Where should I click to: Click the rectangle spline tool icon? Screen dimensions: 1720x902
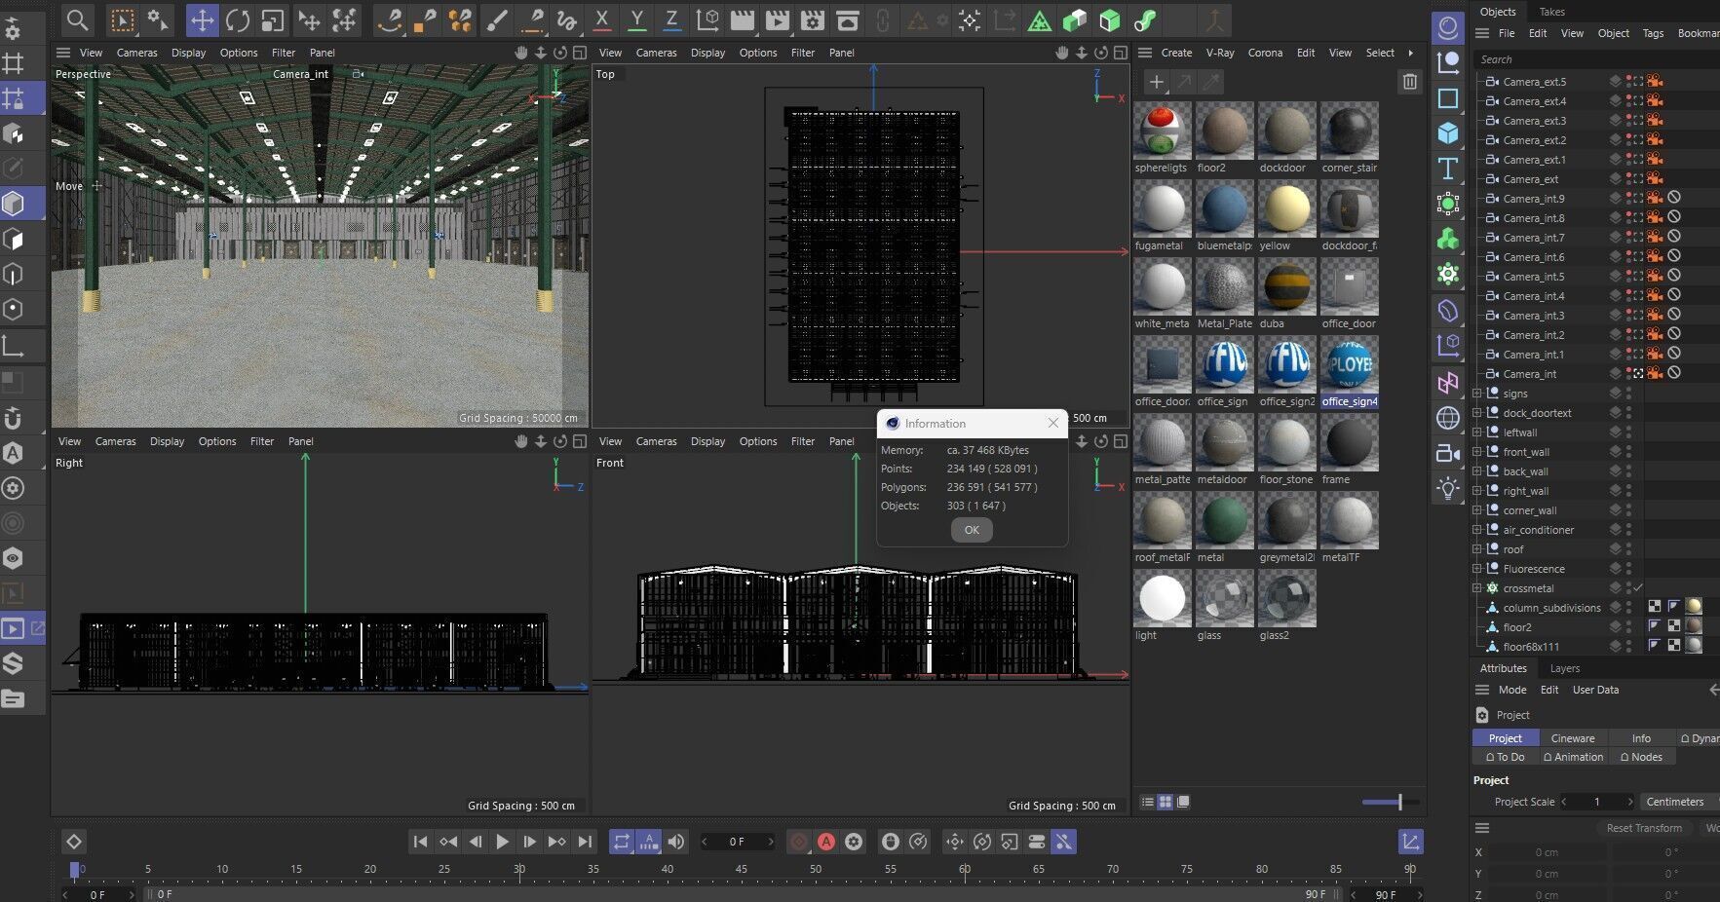(x=1448, y=98)
